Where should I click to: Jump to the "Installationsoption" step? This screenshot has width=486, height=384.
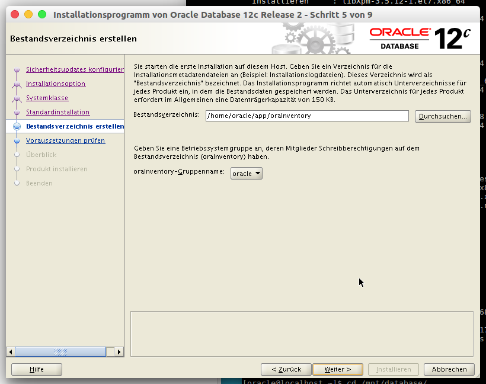point(56,84)
